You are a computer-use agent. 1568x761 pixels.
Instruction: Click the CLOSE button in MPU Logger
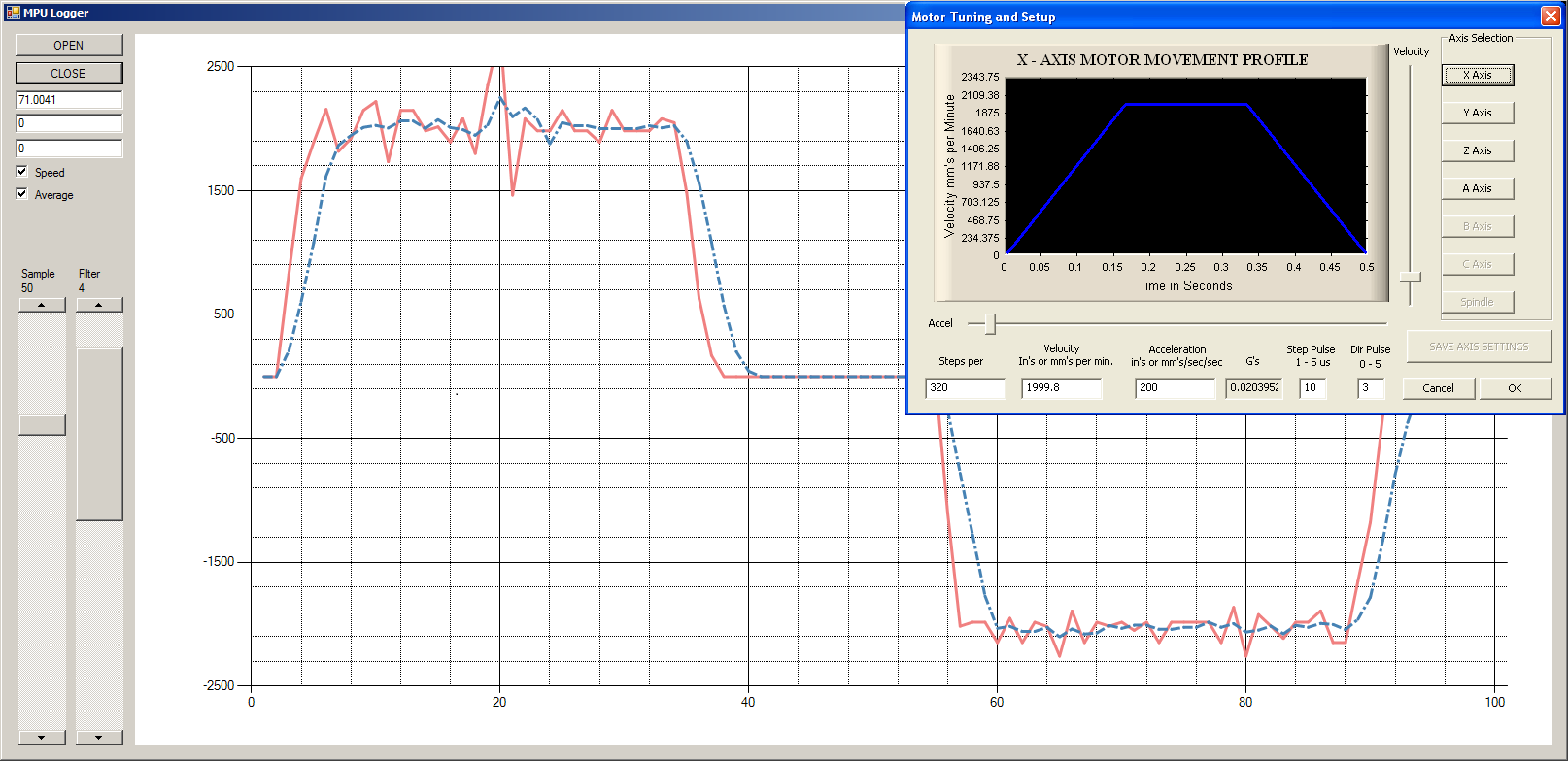(x=69, y=73)
